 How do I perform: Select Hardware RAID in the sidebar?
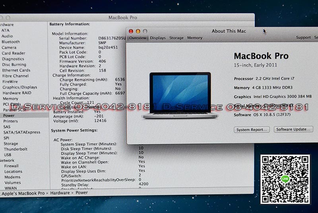(17, 93)
